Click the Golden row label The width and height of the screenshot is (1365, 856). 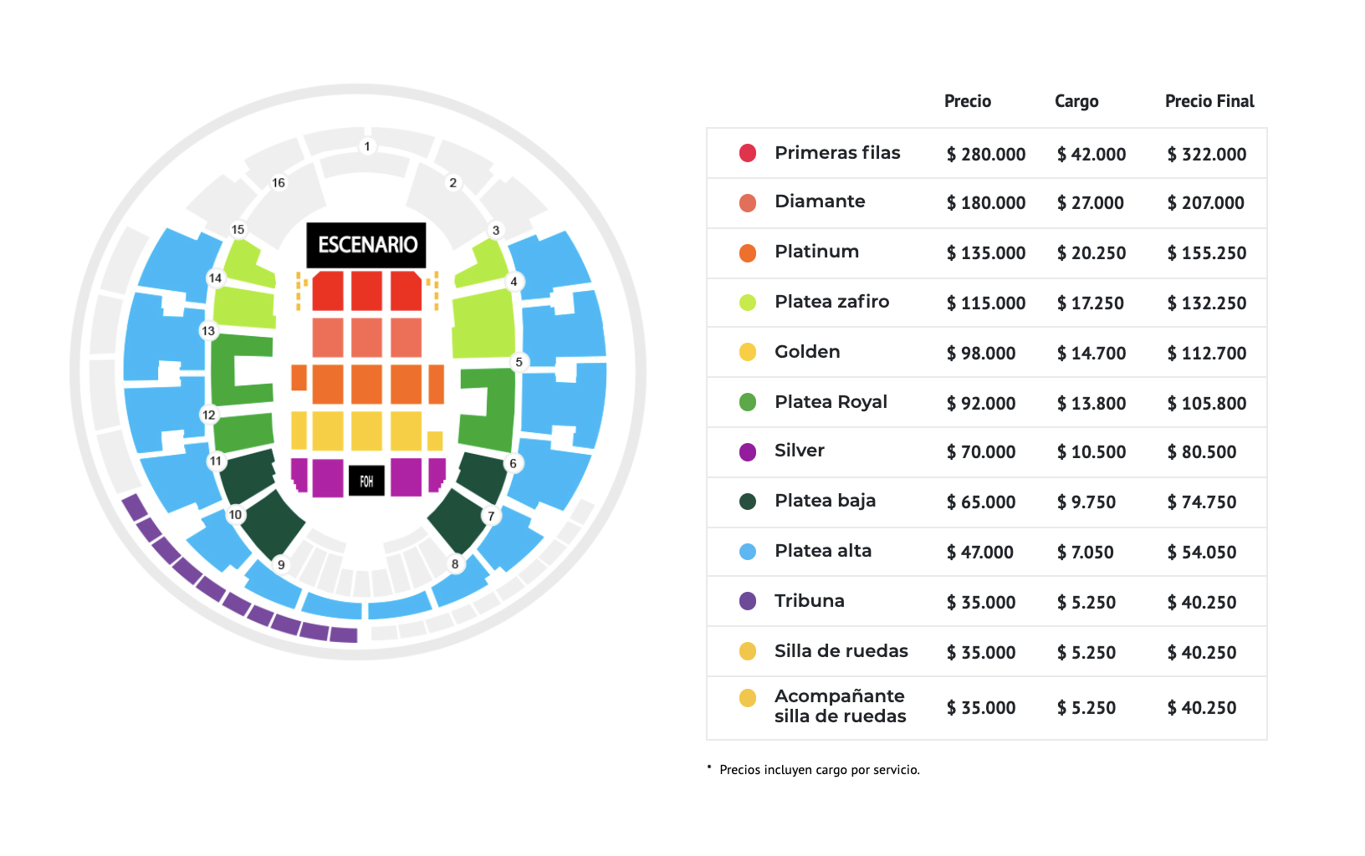807,352
